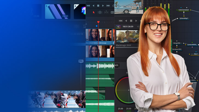Image resolution: width=199 pixels, height=112 pixels.
Task: Edit the green-underlined 25.00 value
Action: click(128, 108)
